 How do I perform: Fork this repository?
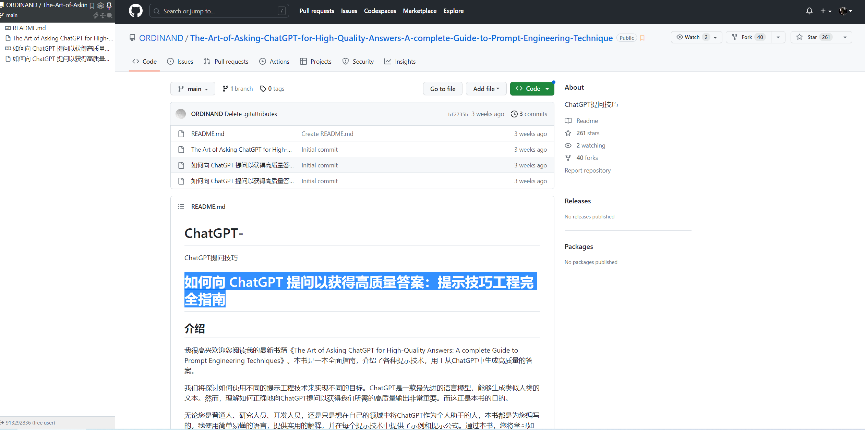point(748,37)
